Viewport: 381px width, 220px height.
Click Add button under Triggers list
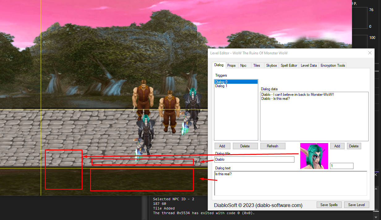(222, 146)
